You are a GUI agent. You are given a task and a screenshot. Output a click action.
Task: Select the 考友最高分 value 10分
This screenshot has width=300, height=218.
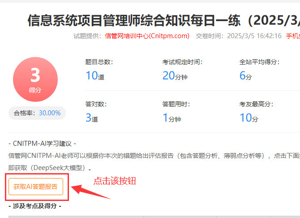coord(249,118)
